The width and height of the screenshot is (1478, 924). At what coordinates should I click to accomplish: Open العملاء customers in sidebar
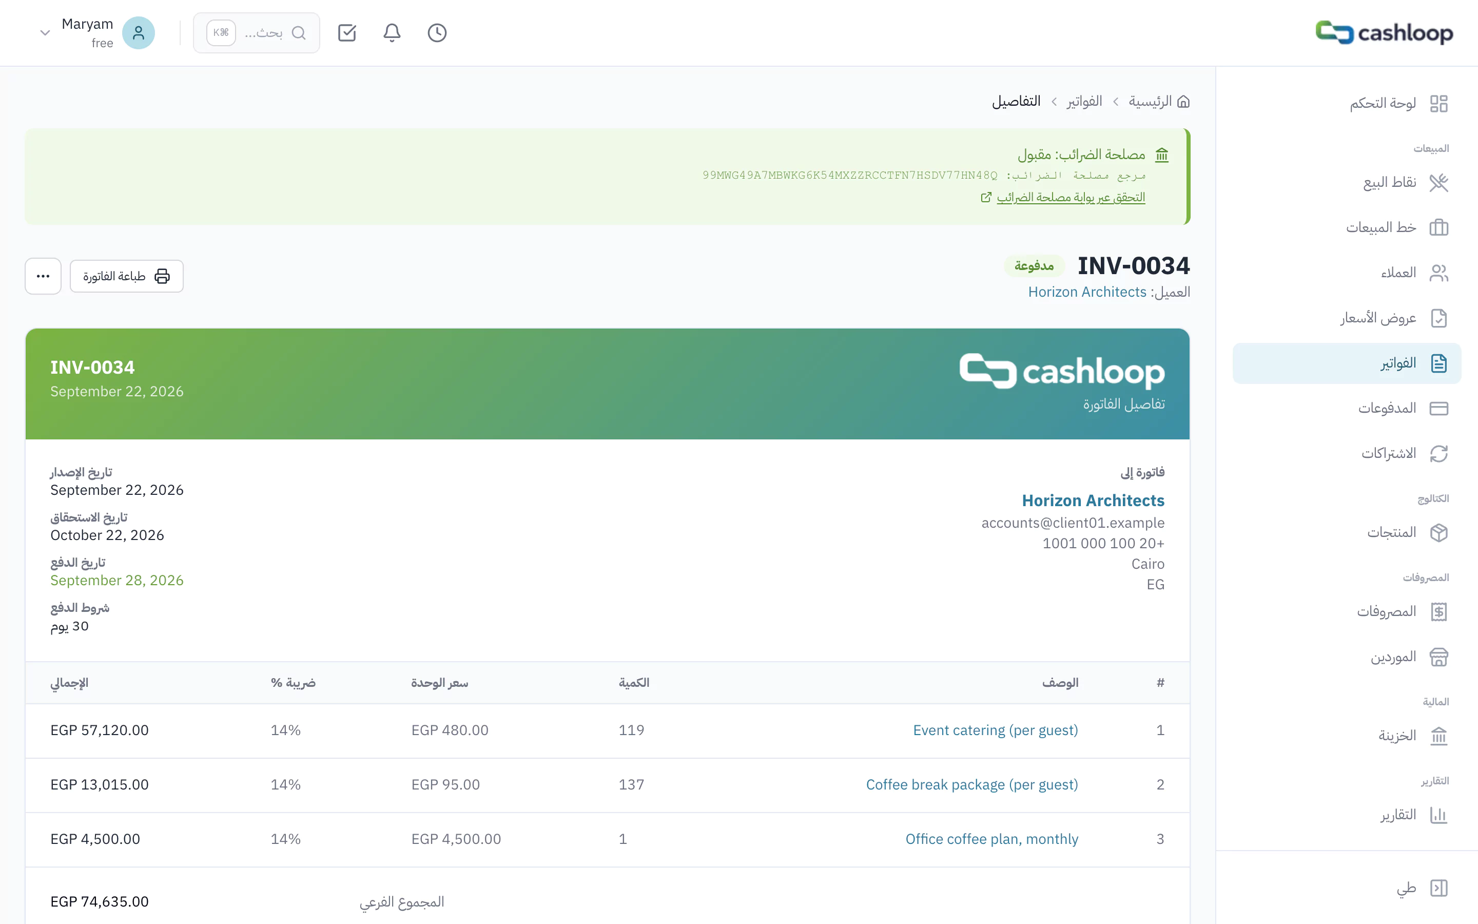tap(1347, 273)
